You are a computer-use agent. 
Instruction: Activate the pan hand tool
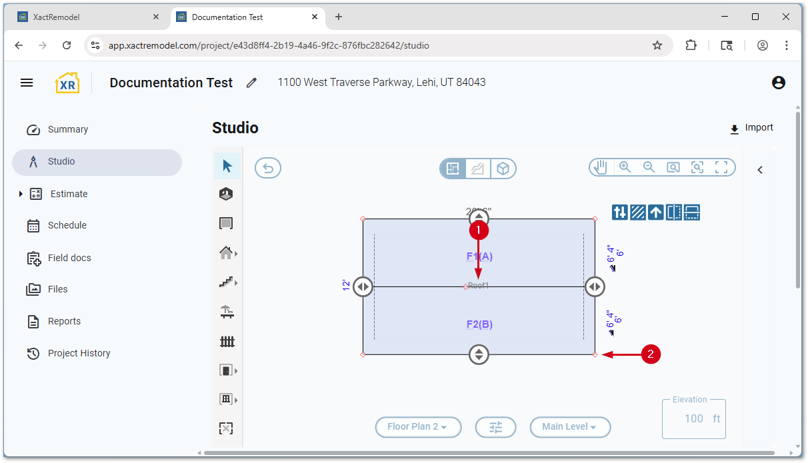coord(601,168)
